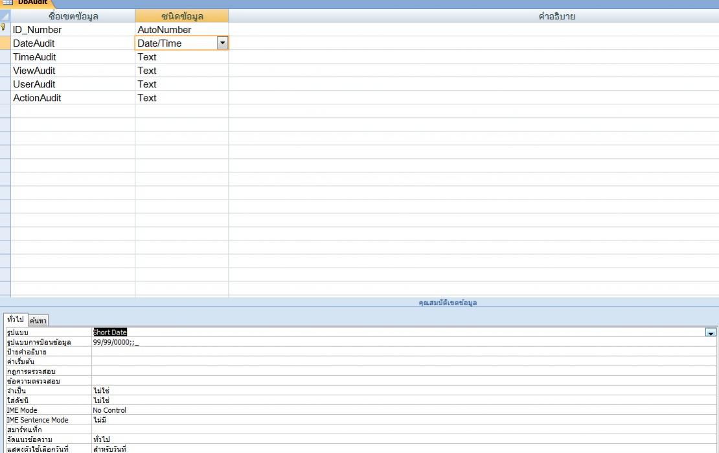Click the table select-all corner selector

pyautogui.click(x=5, y=16)
